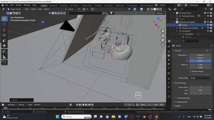Open the Options dropdown in the viewport
The height and width of the screenshot is (120, 214).
[160, 13]
